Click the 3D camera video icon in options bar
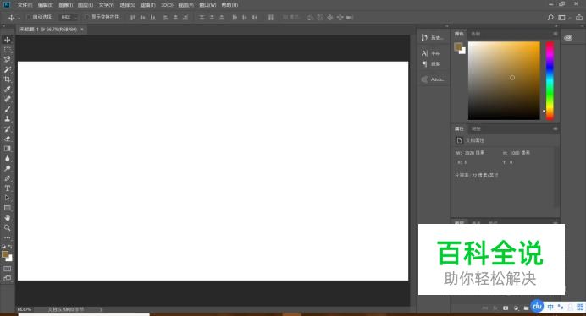The height and width of the screenshot is (316, 586). pyautogui.click(x=350, y=18)
